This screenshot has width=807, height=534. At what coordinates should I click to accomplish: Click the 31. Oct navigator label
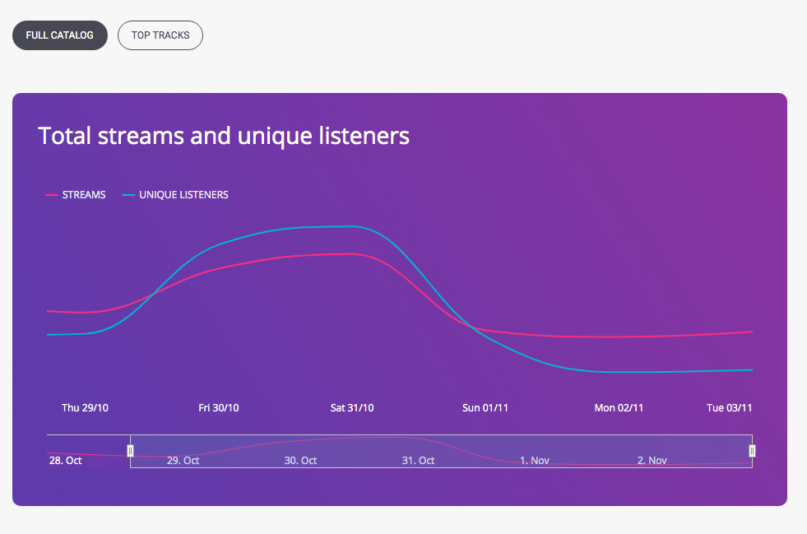[x=418, y=461]
